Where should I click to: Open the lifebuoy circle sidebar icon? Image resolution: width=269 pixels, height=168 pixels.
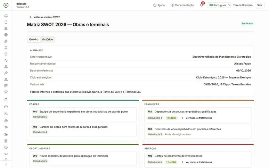6,35
